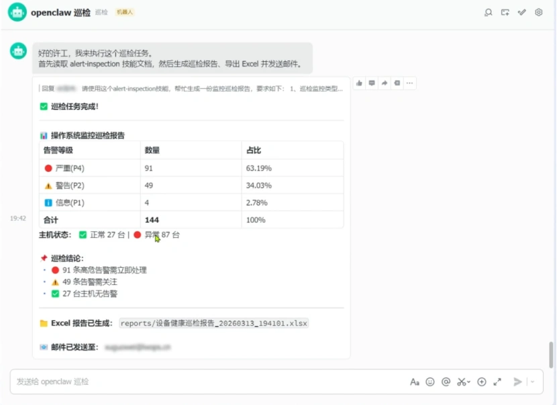
Task: Click the text formatting Aa icon
Action: click(415, 381)
